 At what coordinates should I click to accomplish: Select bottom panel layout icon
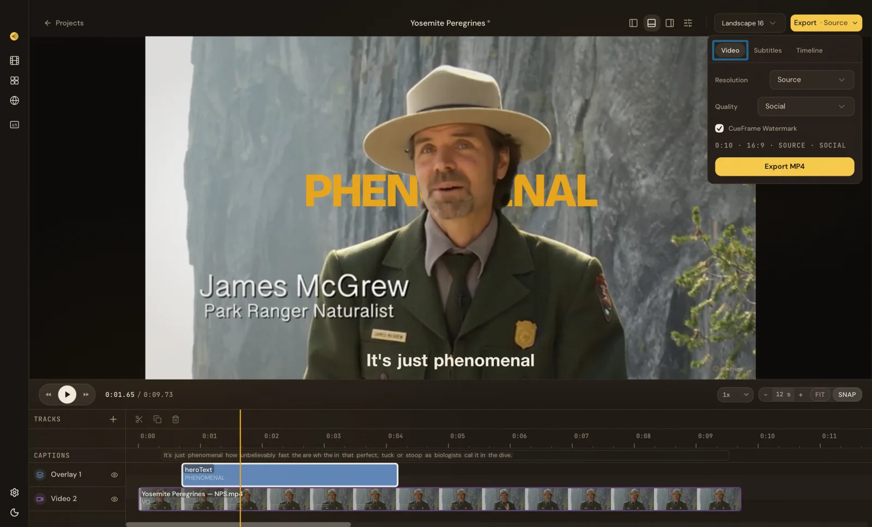651,23
